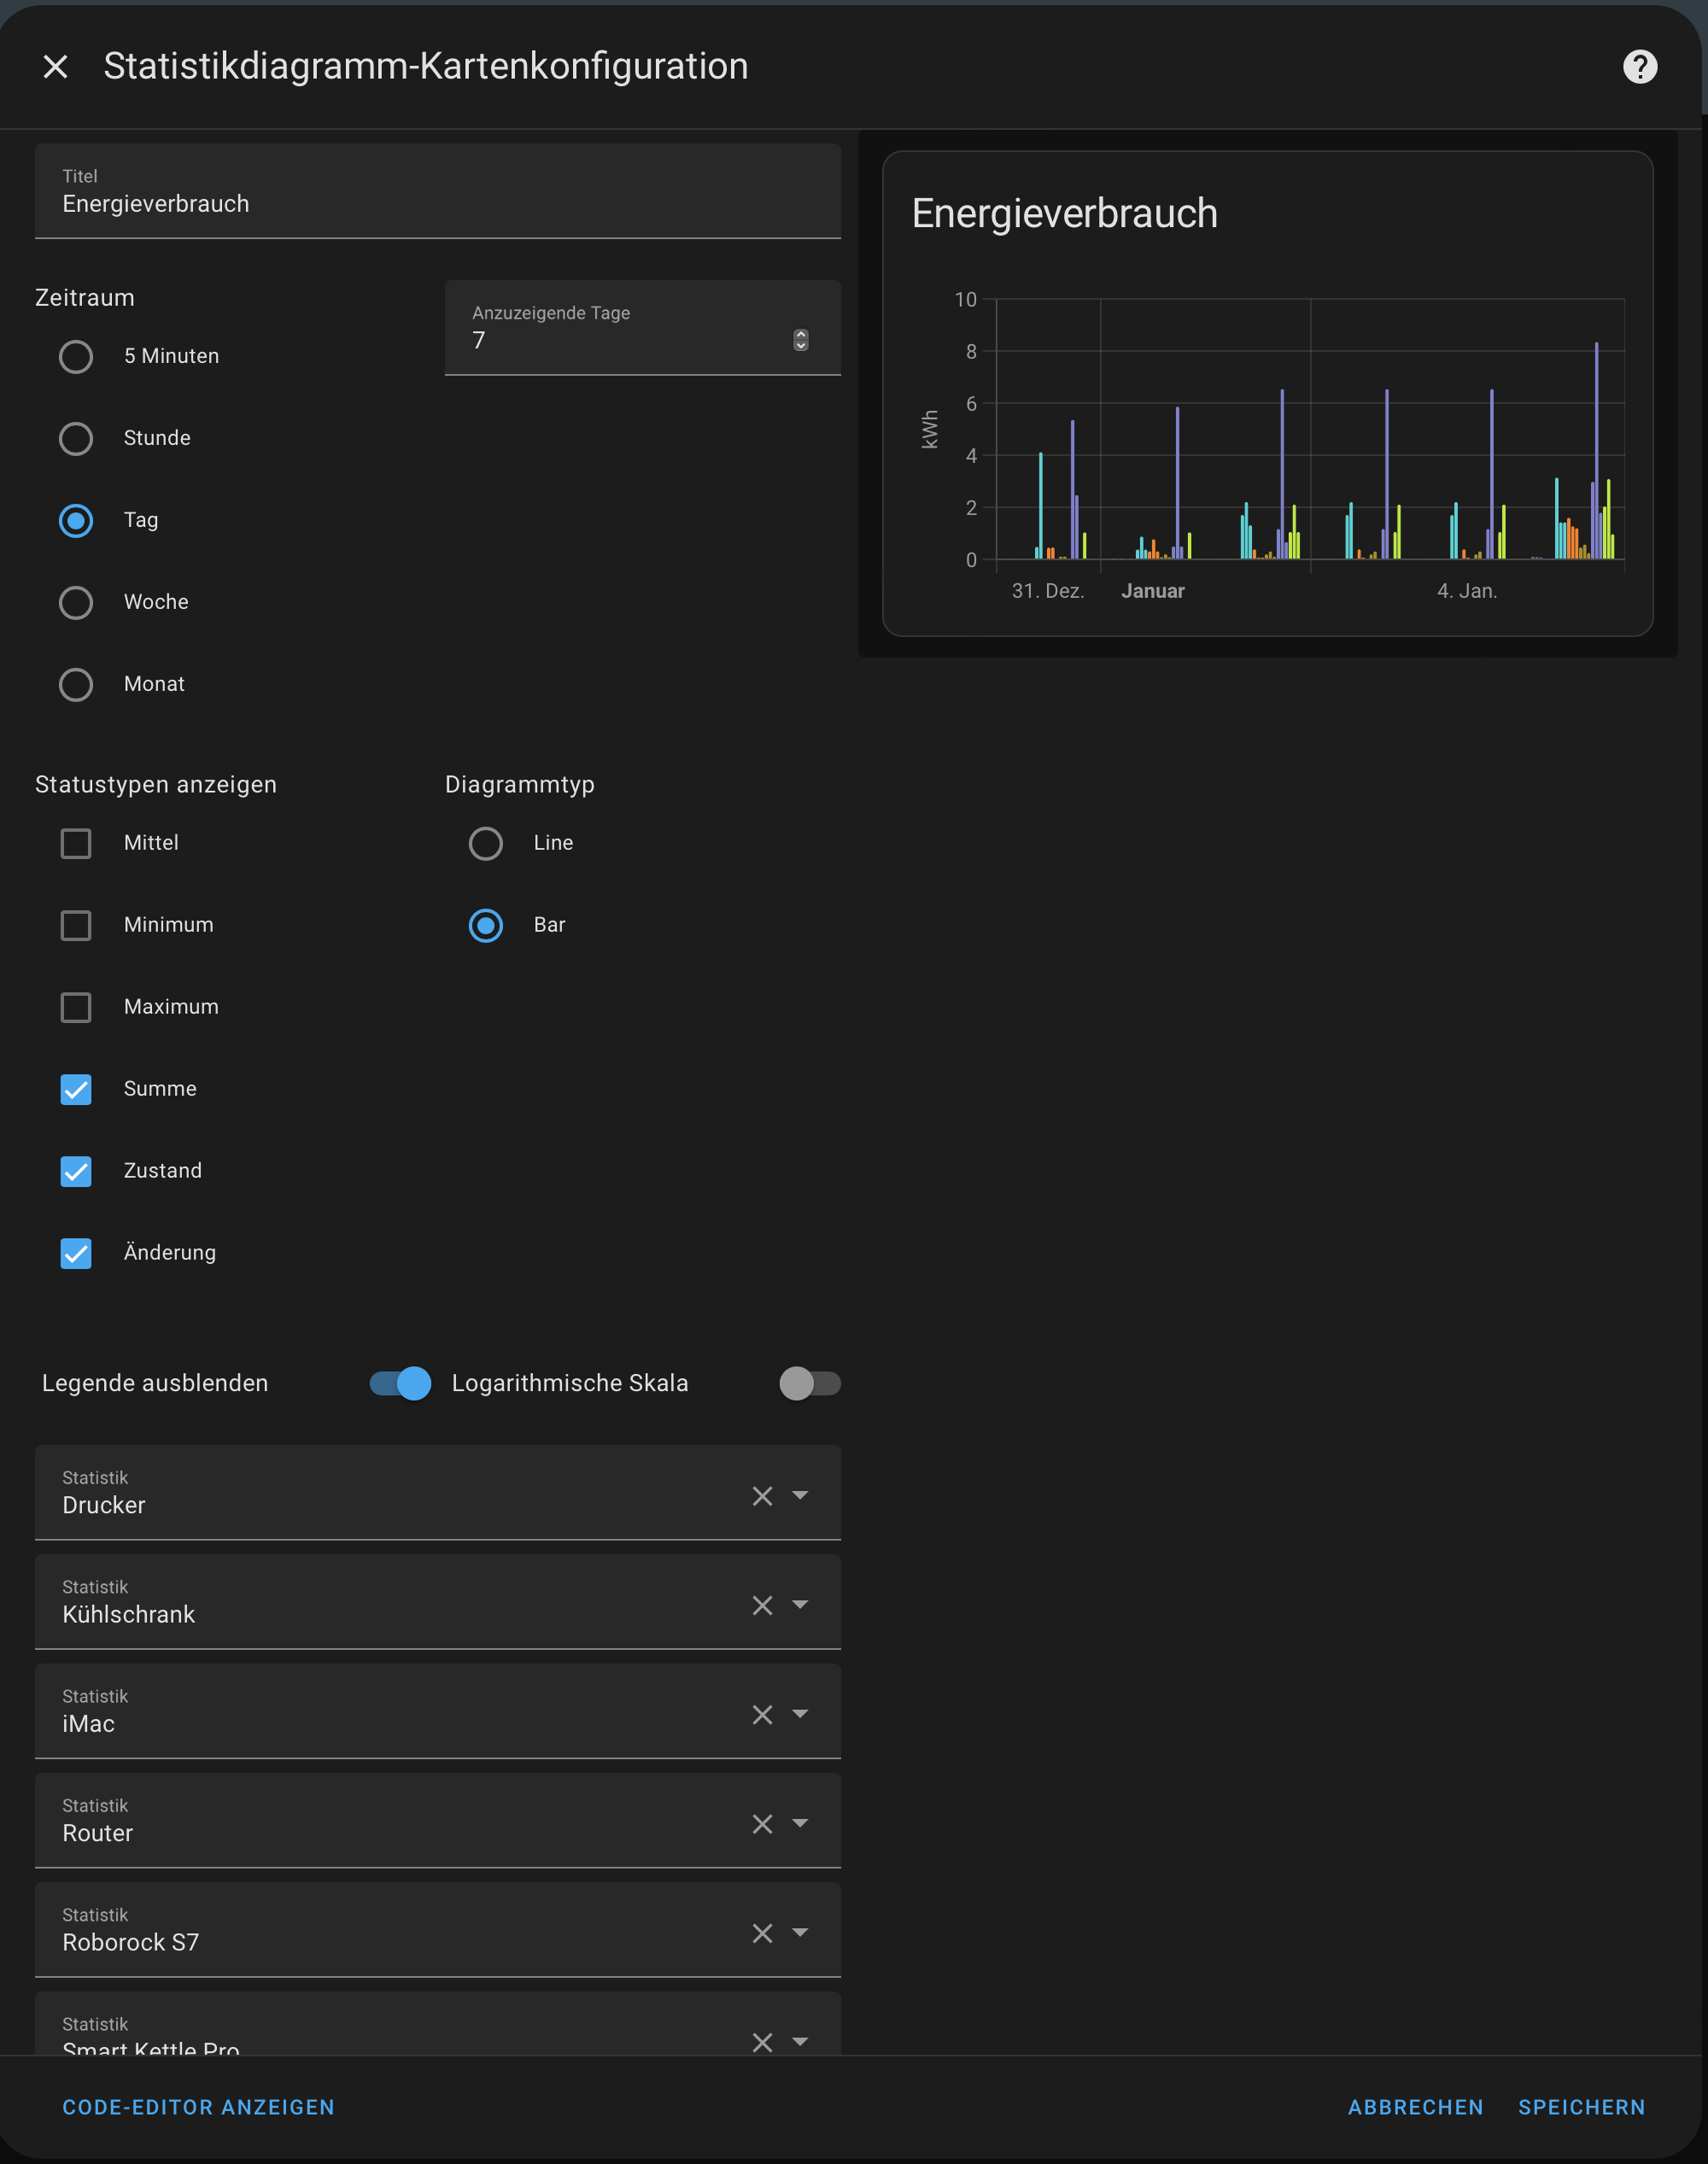The height and width of the screenshot is (2164, 1708).
Task: Toggle Legende ausblenden switch off
Action: tap(401, 1384)
